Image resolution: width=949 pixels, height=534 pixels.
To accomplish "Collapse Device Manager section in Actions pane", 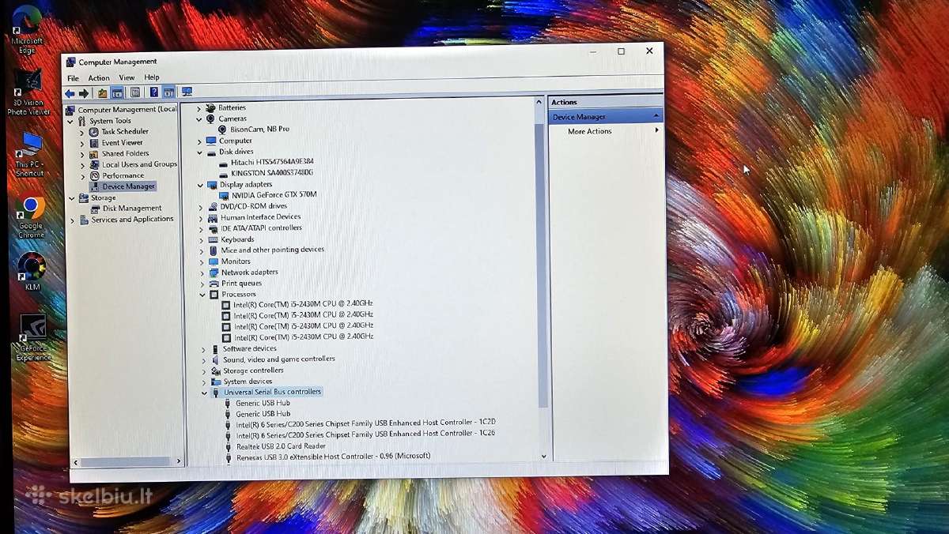I will [x=656, y=116].
